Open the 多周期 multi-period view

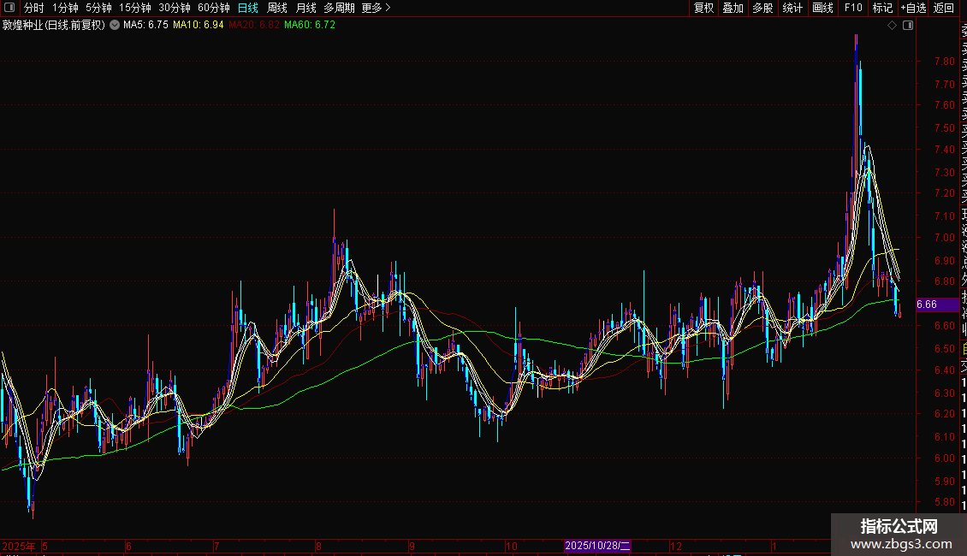(339, 8)
